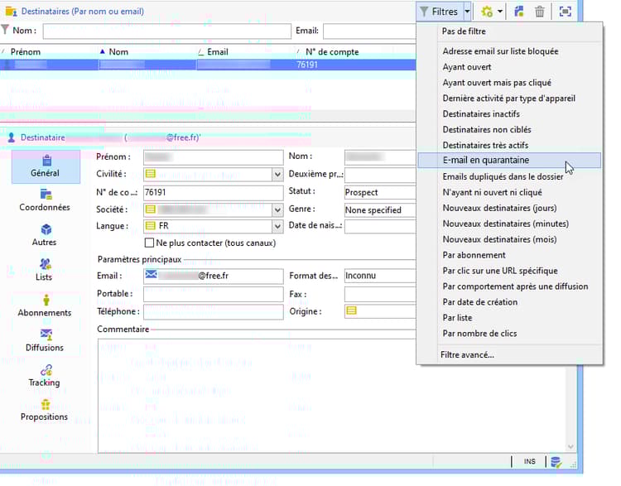
Task: Select Adresse email sur liste bloquée
Action: pos(500,51)
